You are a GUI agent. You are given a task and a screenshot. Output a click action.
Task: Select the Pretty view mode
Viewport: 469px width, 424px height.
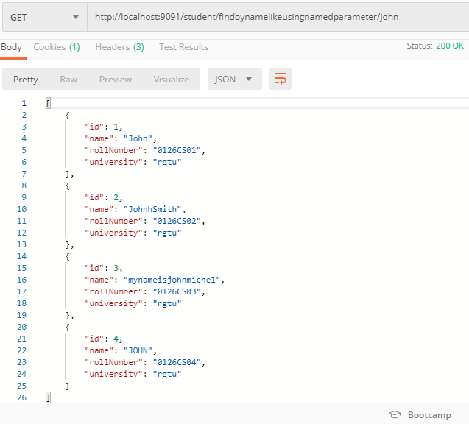click(26, 79)
